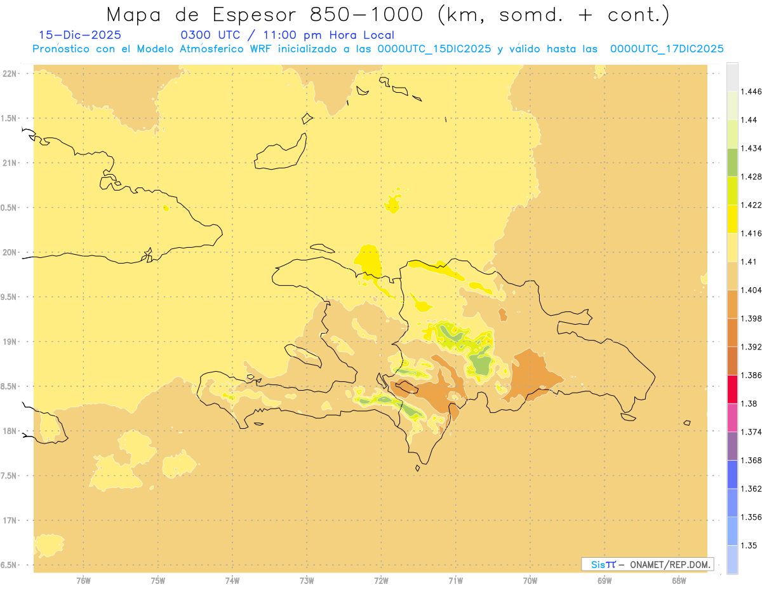The image size is (762, 589).
Task: Select the date label '15-Dic-2025'
Action: (80, 35)
